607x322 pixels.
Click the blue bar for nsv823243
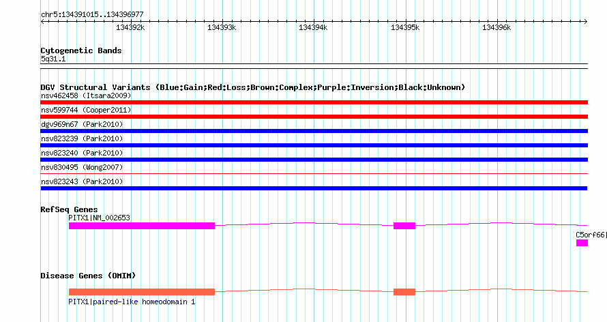pyautogui.click(x=314, y=188)
